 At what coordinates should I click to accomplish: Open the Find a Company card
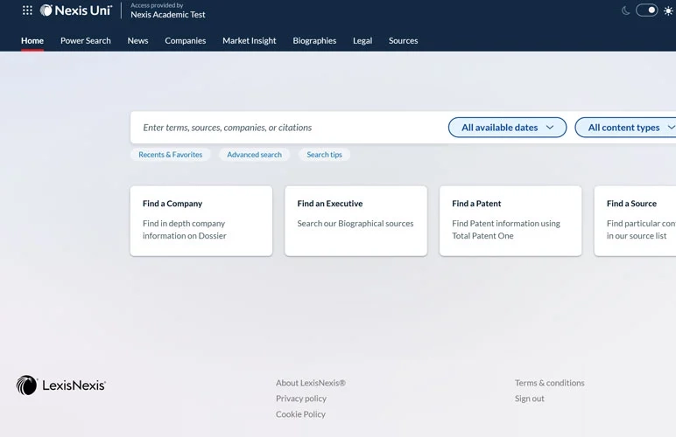(x=201, y=220)
